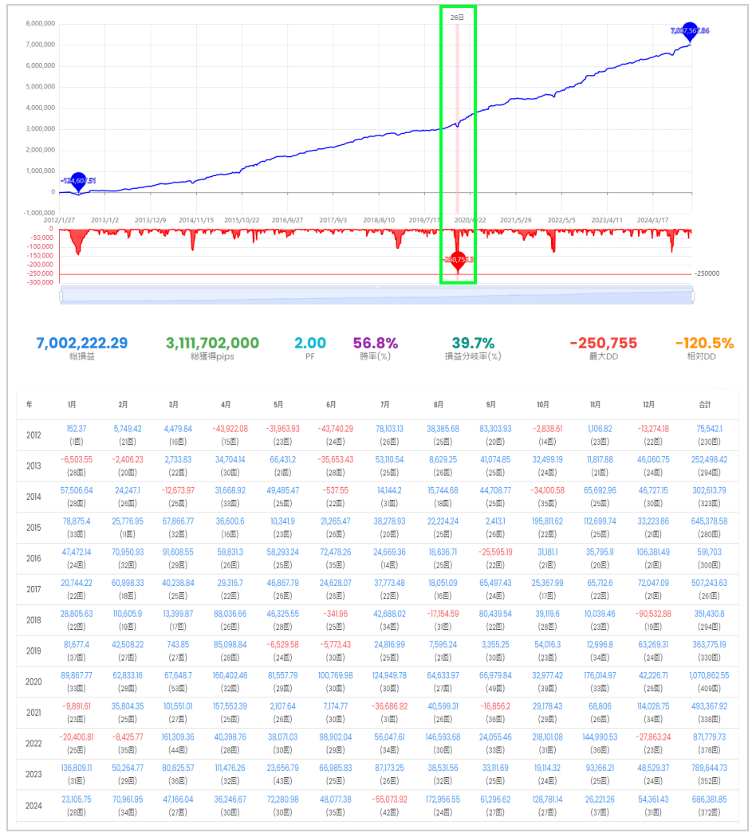Click the 最大DD value -250,755

pyautogui.click(x=603, y=343)
